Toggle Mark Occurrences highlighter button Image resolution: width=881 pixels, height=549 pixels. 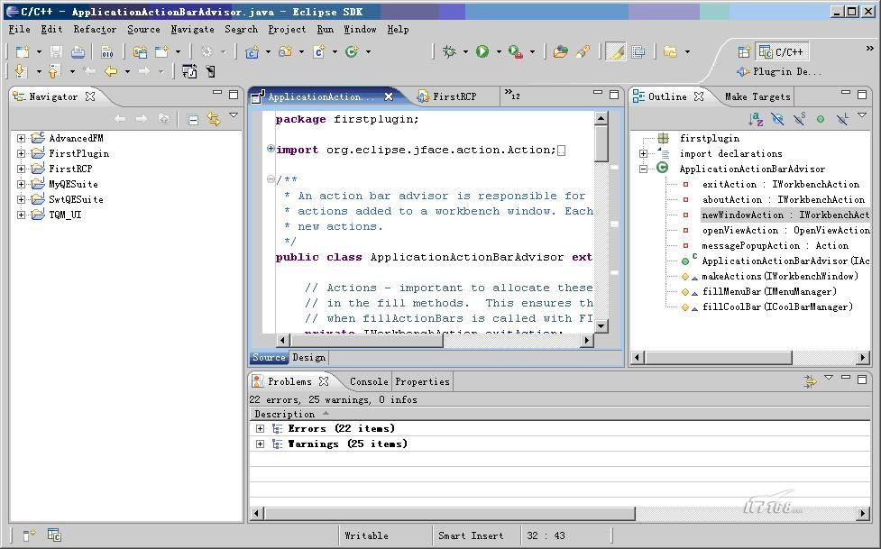[x=616, y=52]
